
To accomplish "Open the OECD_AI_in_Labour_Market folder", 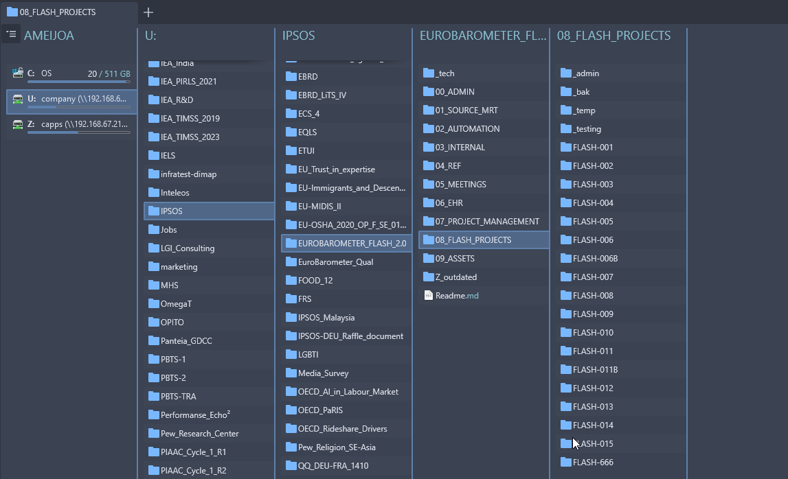I will [346, 392].
